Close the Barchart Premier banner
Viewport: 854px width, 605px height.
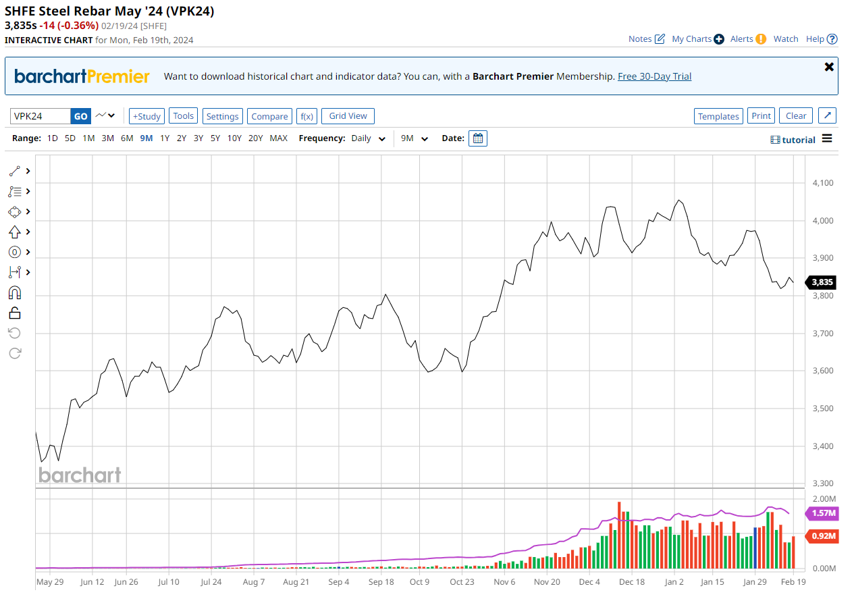(x=829, y=67)
